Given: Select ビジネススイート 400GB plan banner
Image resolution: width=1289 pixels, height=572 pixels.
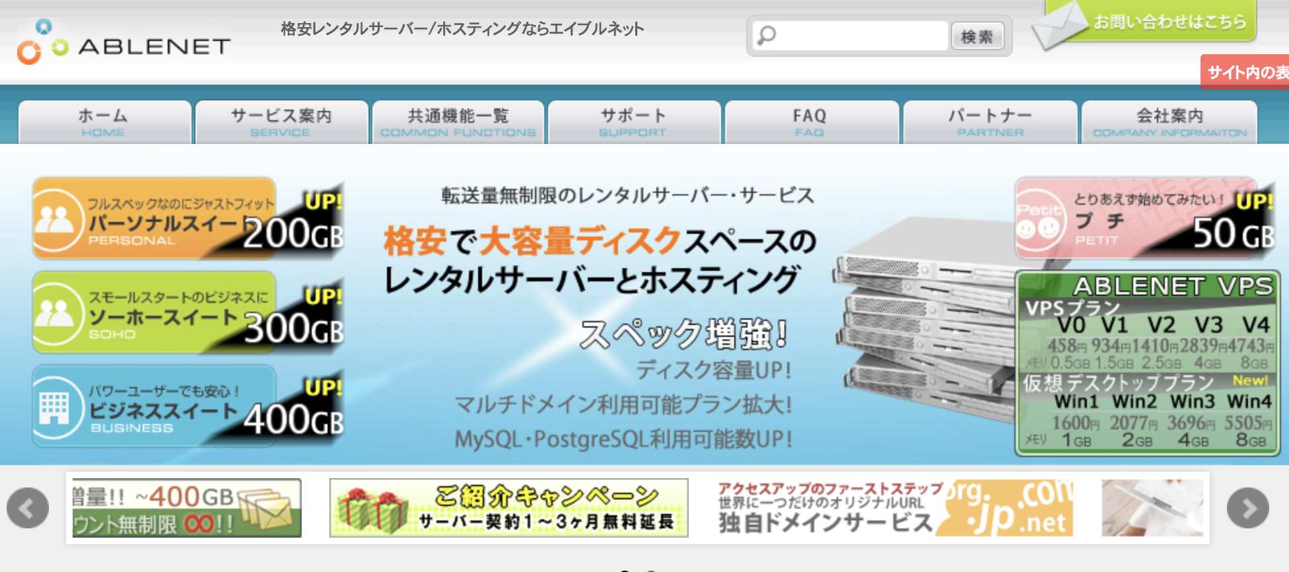Looking at the screenshot, I should pos(188,407).
